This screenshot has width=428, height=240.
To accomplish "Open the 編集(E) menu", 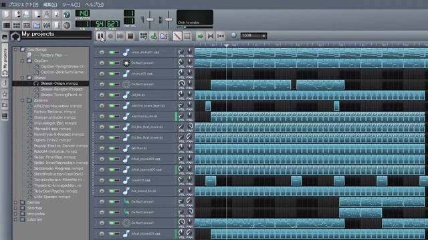I will (50, 5).
